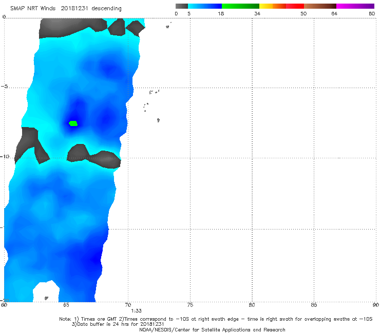Click the "-5" latitude axis label
Screen dimensions: 380x333
pos(4,86)
